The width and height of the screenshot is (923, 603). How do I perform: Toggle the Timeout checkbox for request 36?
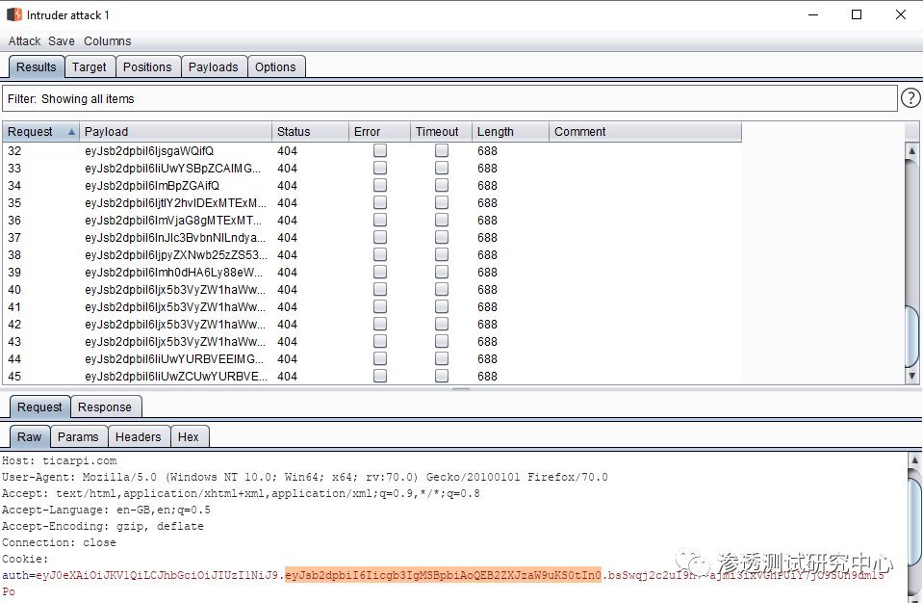point(442,220)
